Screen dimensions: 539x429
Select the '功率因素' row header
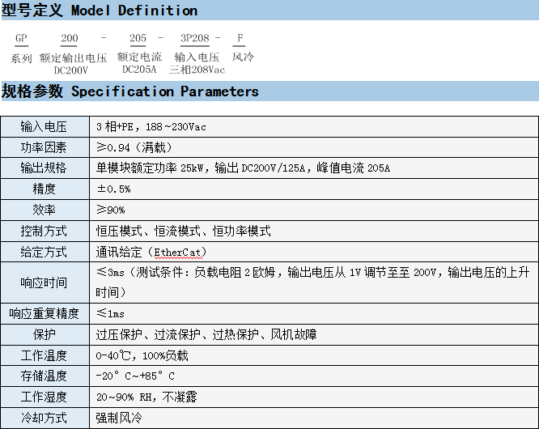[x=45, y=147]
